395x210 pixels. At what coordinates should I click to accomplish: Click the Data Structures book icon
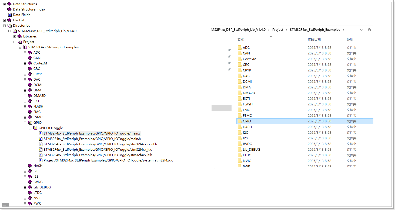point(9,4)
